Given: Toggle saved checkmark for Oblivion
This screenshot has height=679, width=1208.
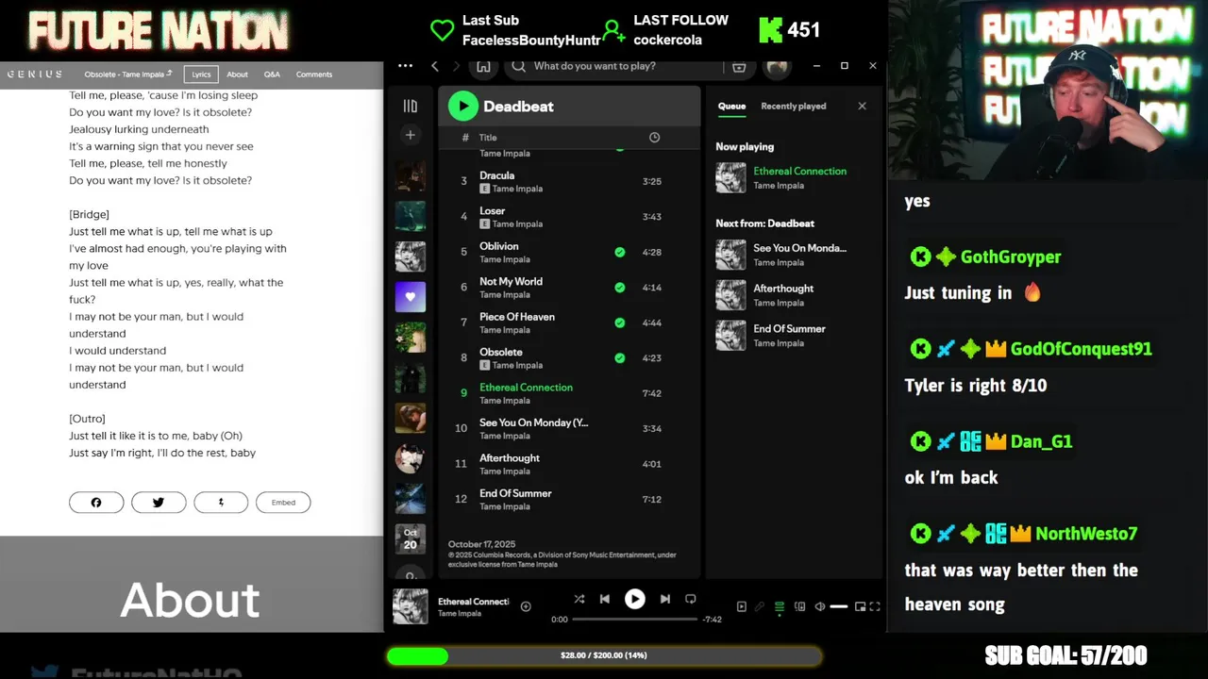Looking at the screenshot, I should tap(620, 252).
